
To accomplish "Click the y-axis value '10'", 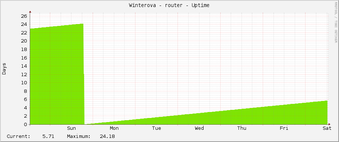I will tap(24, 83).
